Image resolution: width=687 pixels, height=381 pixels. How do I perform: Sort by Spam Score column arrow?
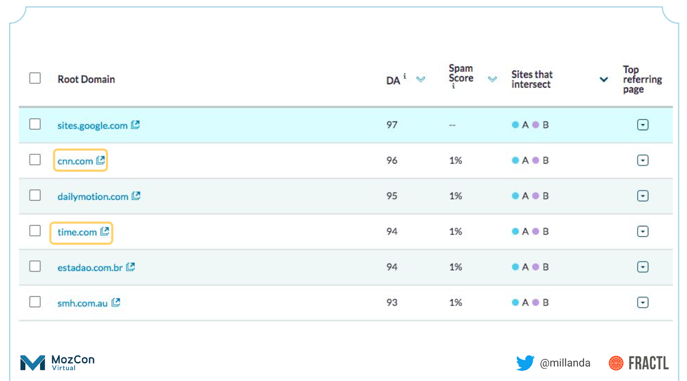pos(492,79)
